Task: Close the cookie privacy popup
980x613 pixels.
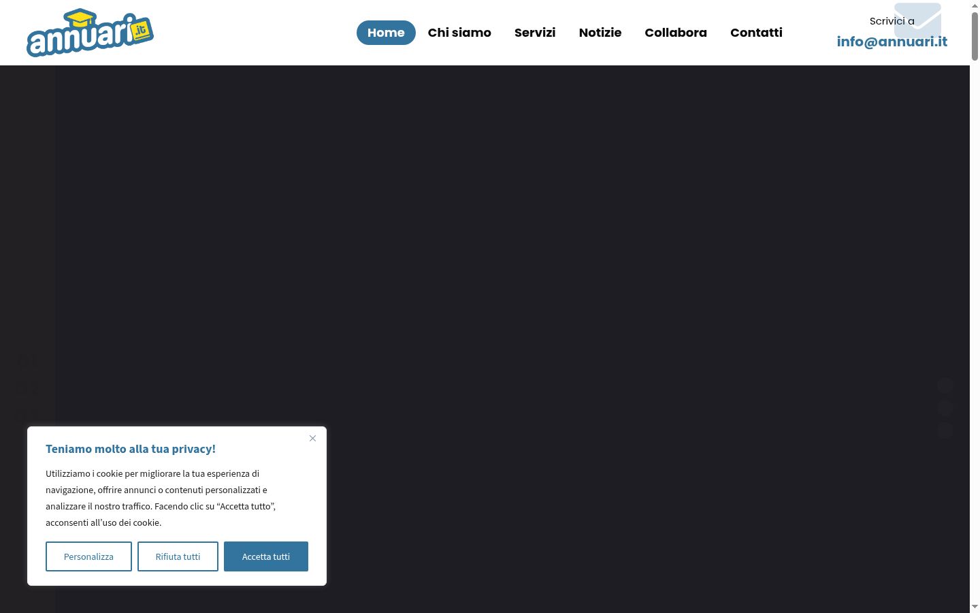Action: pyautogui.click(x=312, y=438)
